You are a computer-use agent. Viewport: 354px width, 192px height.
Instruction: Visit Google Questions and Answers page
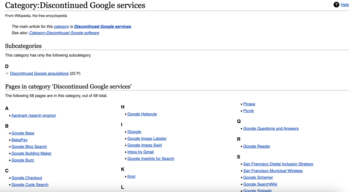[271, 128]
